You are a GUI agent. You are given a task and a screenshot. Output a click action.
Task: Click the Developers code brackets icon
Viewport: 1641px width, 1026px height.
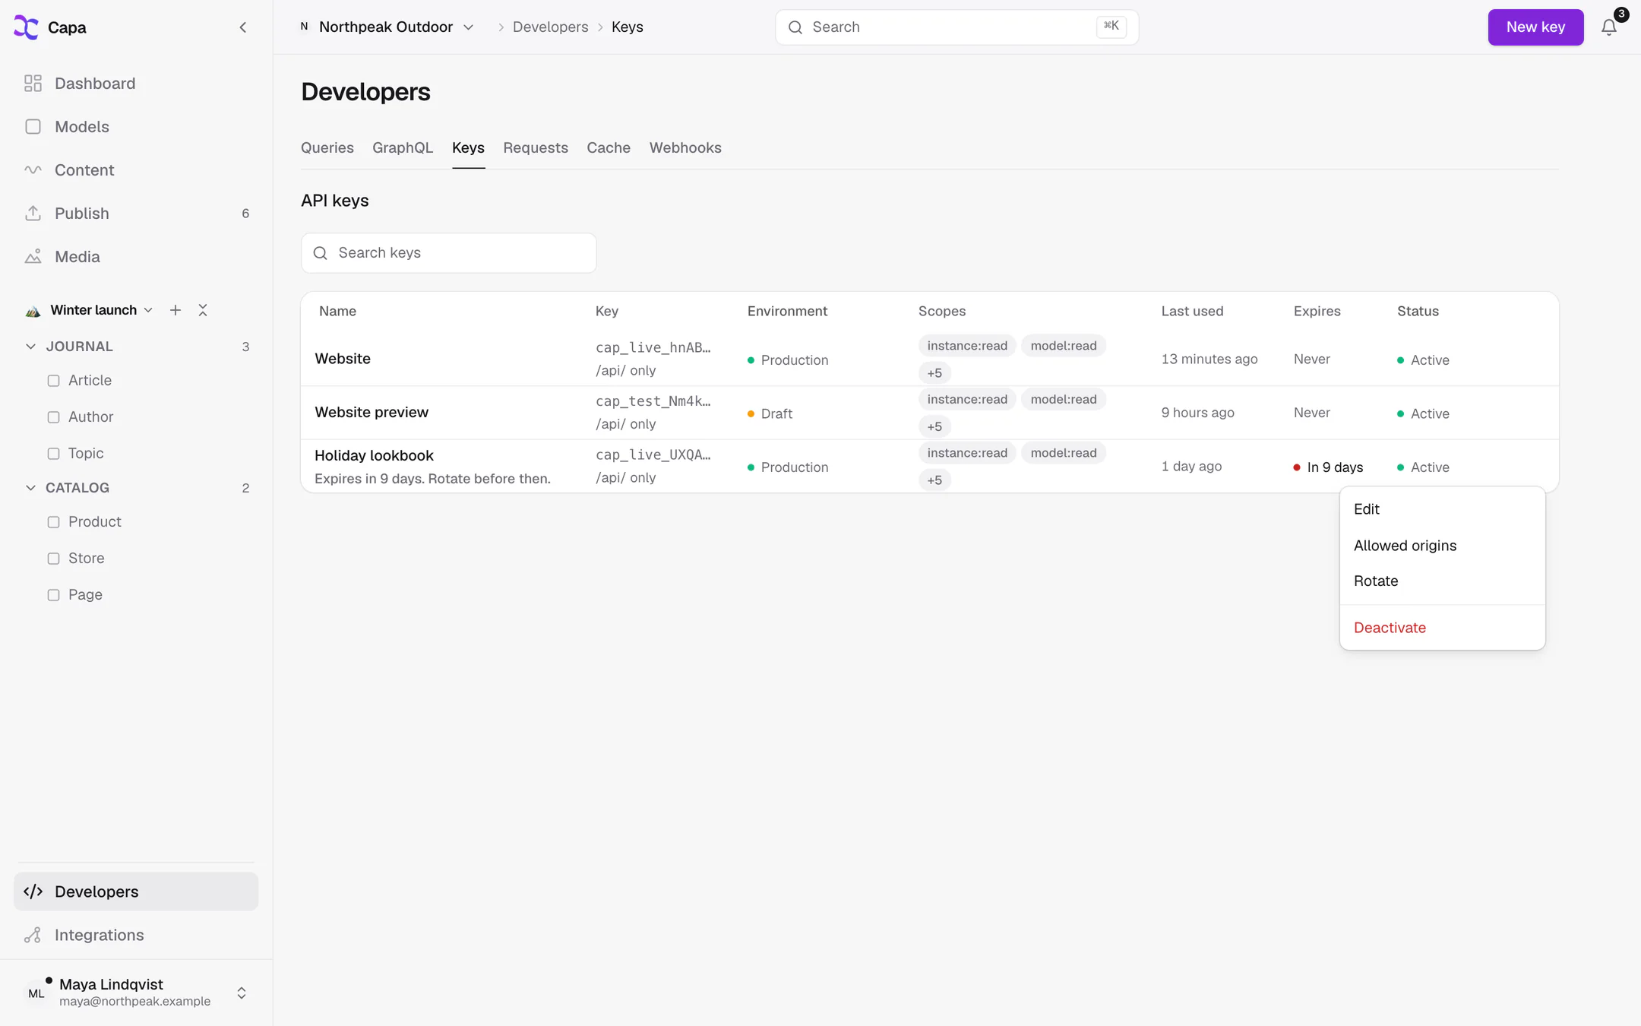pos(33,891)
